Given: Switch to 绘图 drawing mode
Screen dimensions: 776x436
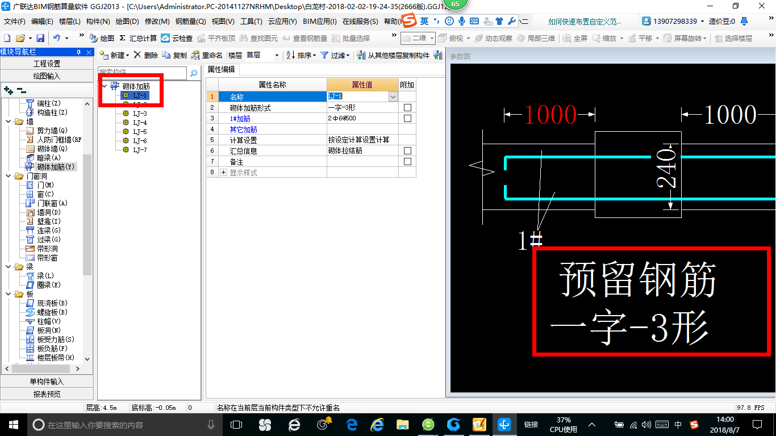Looking at the screenshot, I should point(102,38).
